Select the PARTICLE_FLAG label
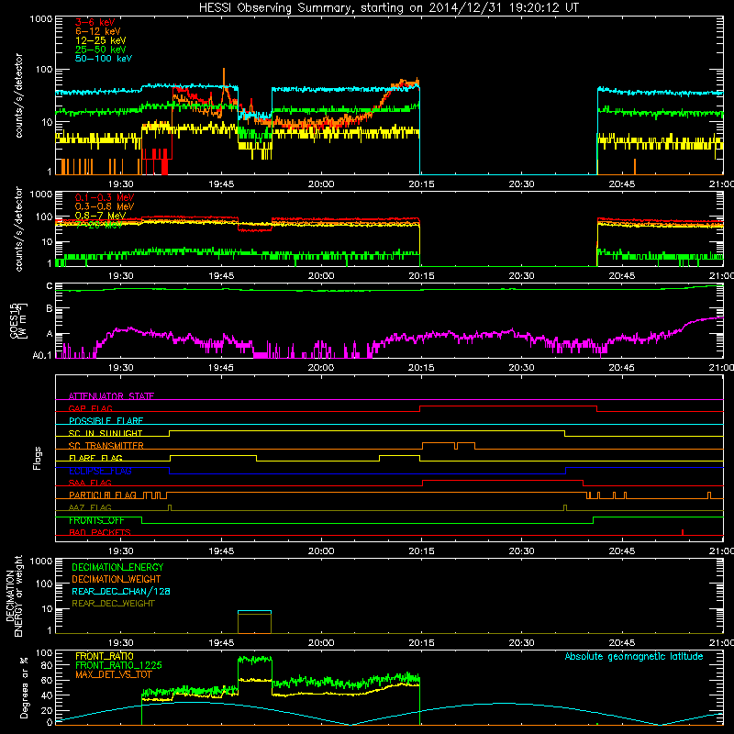Image resolution: width=734 pixels, height=734 pixels. 103,495
